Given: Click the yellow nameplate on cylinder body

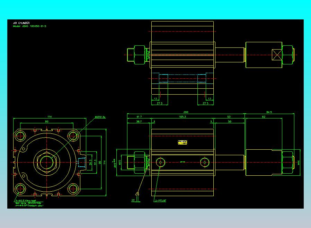Looking at the screenshot, I should point(183,142).
